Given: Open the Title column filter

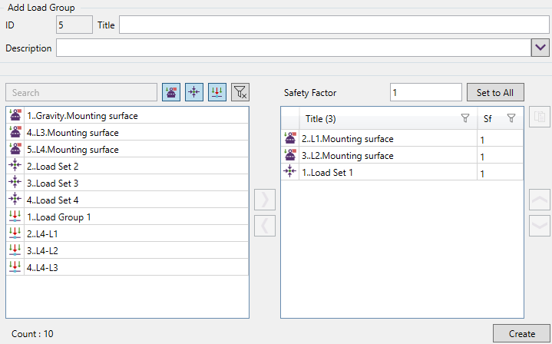Looking at the screenshot, I should coord(464,119).
